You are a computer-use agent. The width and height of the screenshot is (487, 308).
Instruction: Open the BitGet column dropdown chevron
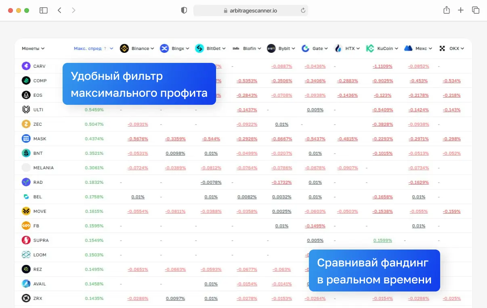pyautogui.click(x=224, y=48)
